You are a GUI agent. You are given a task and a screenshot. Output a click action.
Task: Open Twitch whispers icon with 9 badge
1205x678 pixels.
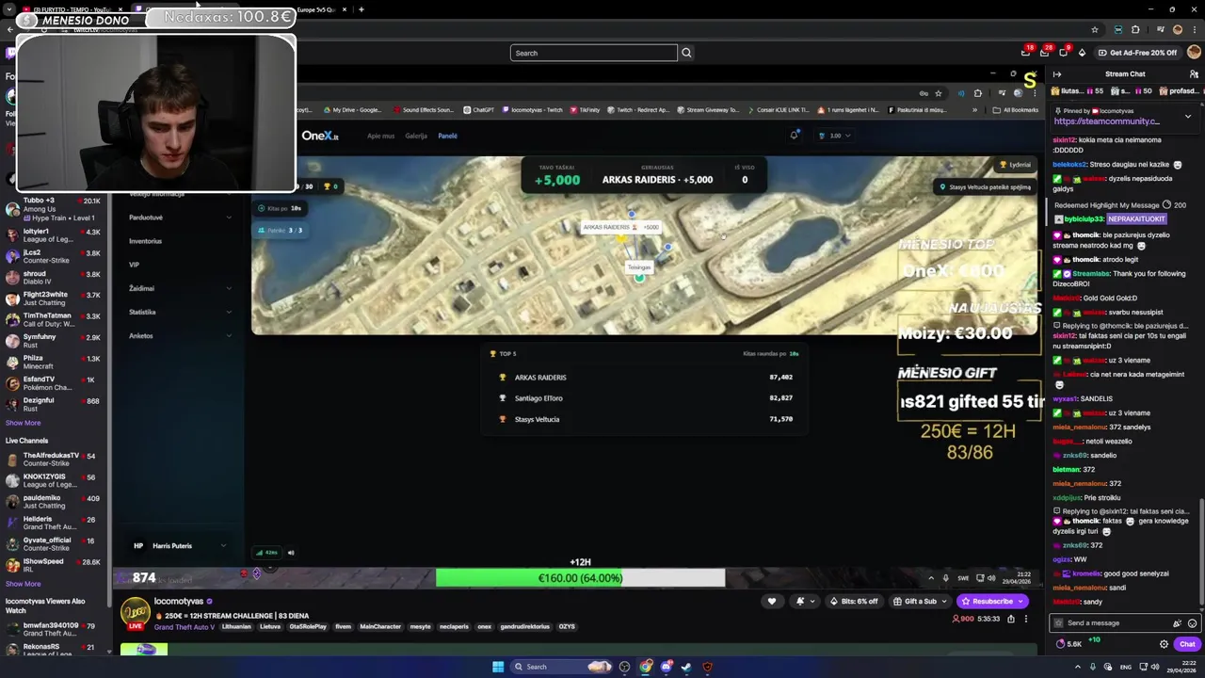tap(1062, 53)
